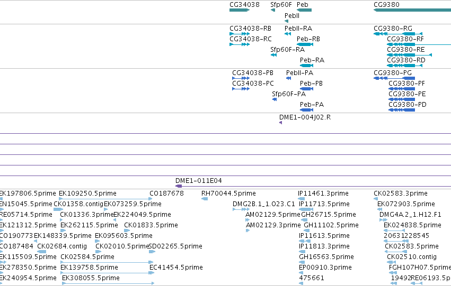Select the CK01358.contig feature

tap(58, 209)
